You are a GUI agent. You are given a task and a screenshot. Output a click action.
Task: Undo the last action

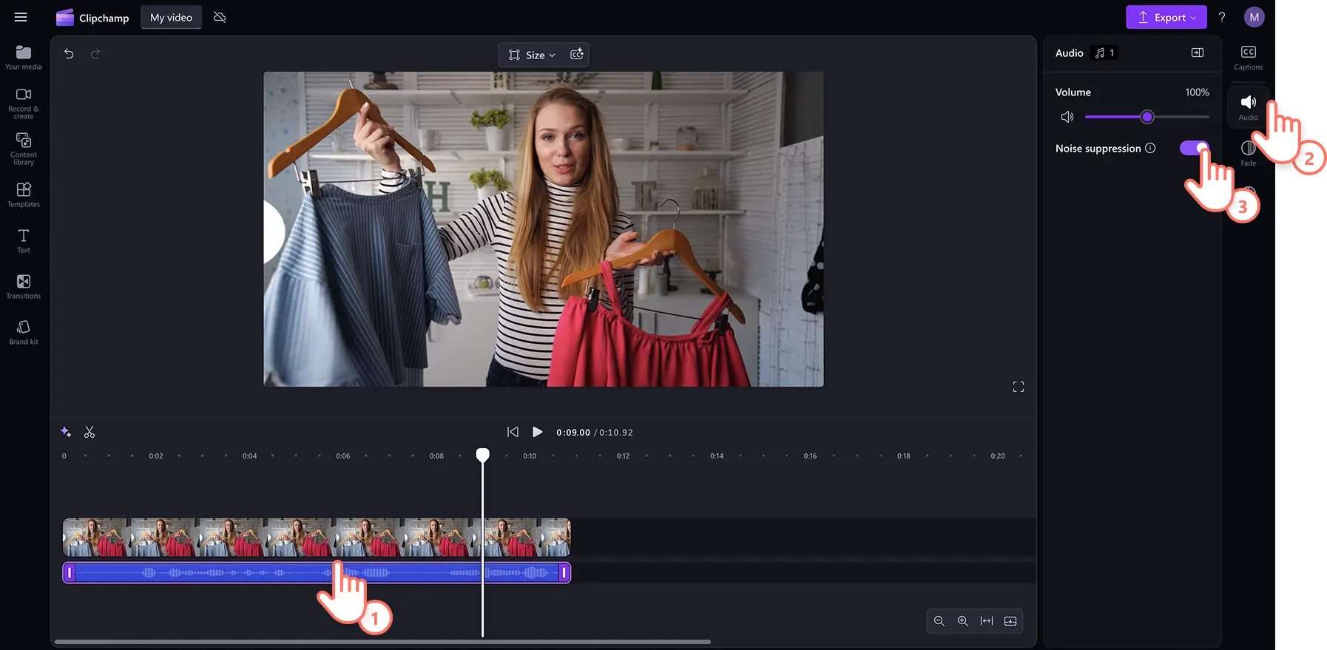click(x=69, y=53)
